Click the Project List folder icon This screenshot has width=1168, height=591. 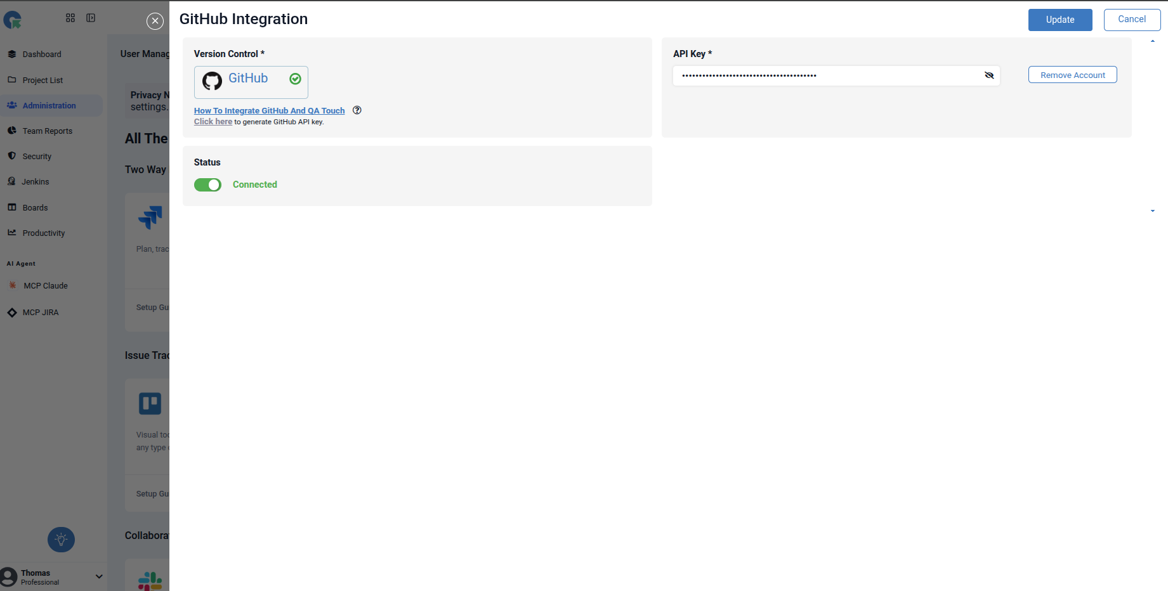point(12,80)
